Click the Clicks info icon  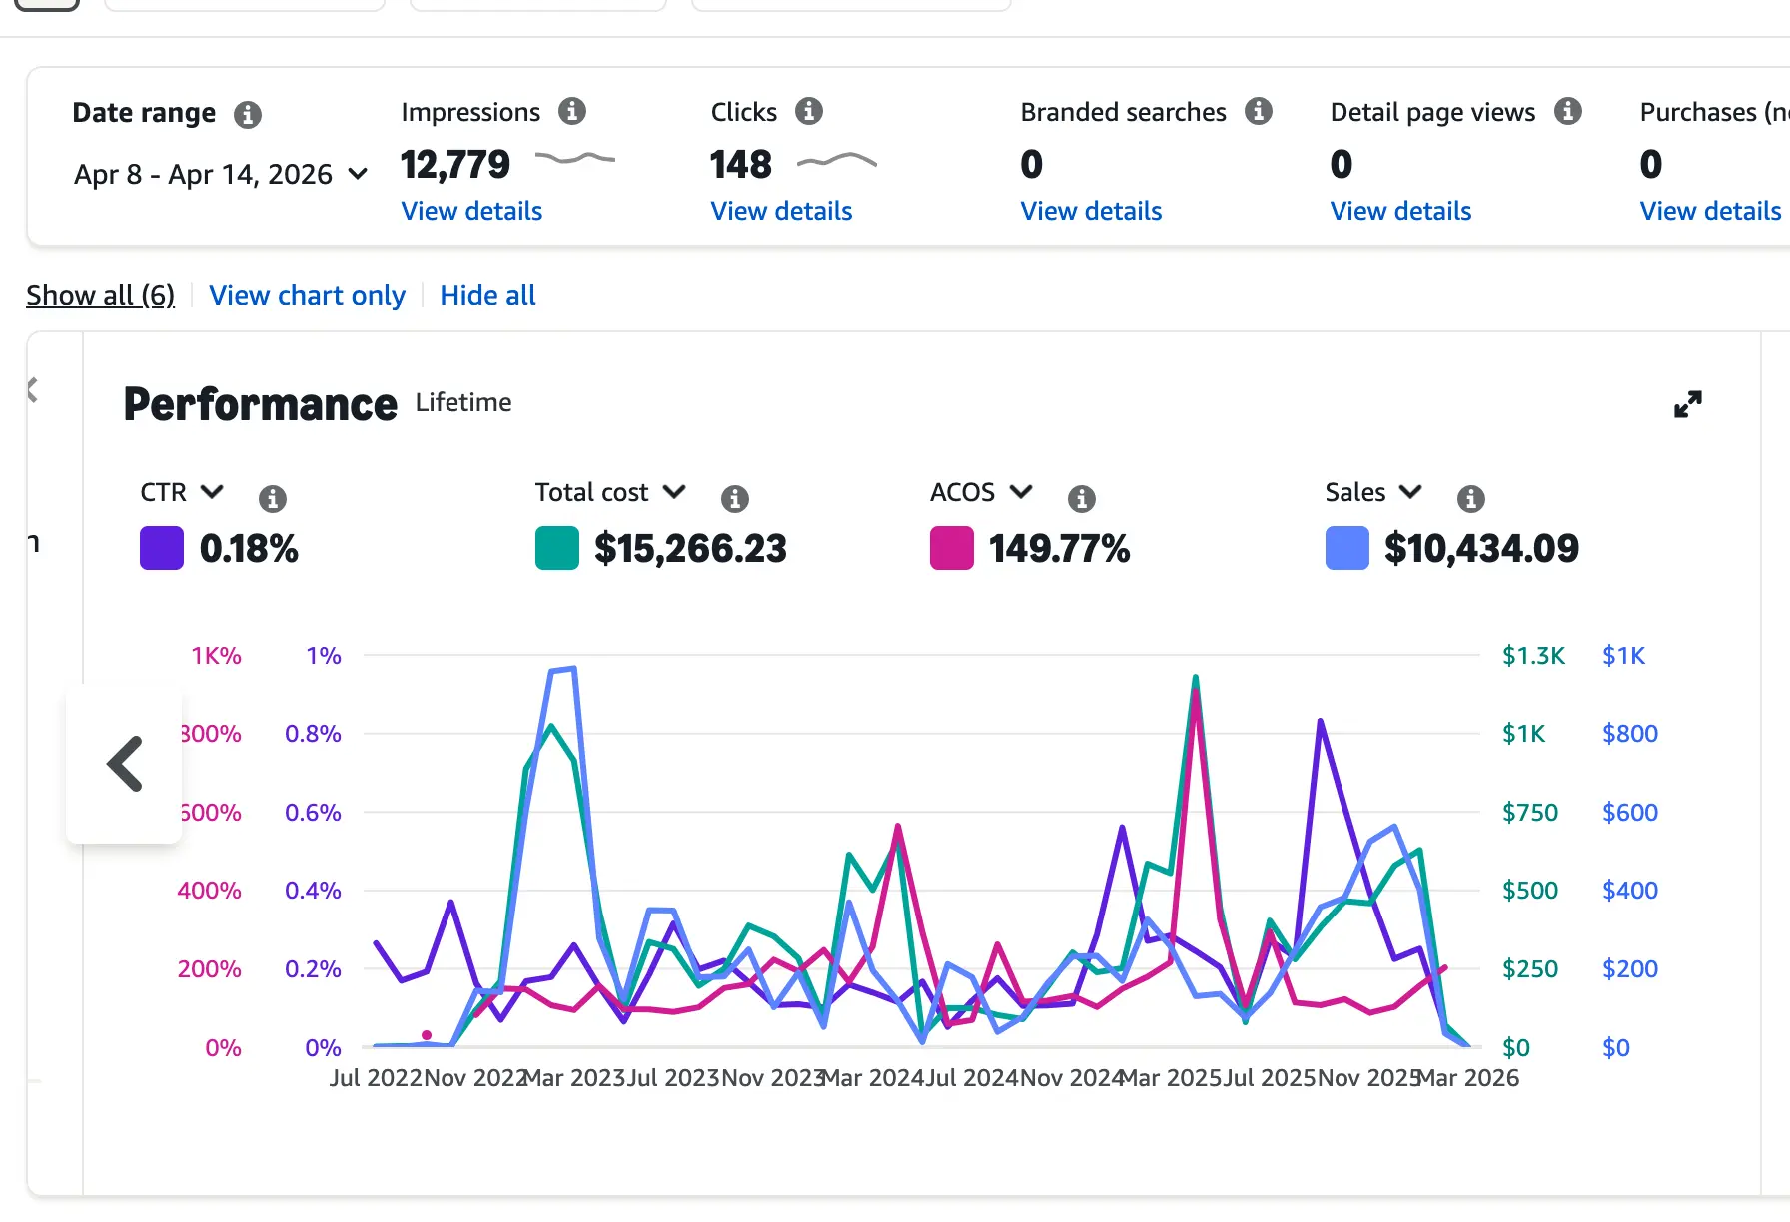point(809,111)
